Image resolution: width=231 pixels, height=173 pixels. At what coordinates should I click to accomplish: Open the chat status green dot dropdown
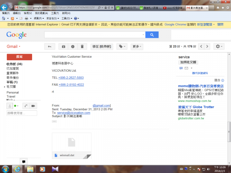coord(16,106)
